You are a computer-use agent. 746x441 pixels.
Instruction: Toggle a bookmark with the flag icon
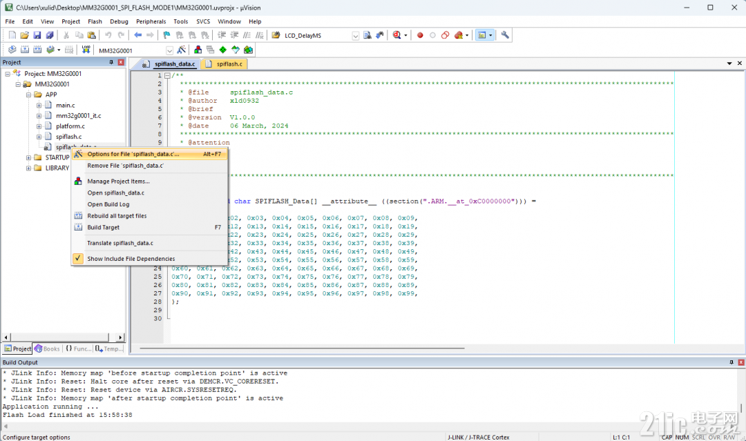(166, 35)
